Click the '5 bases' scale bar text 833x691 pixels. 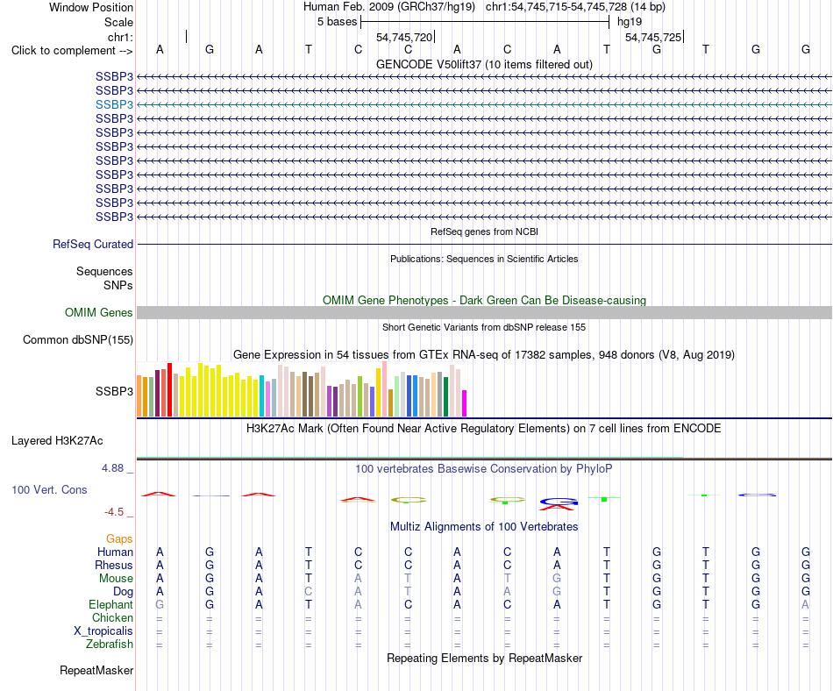pyautogui.click(x=338, y=22)
